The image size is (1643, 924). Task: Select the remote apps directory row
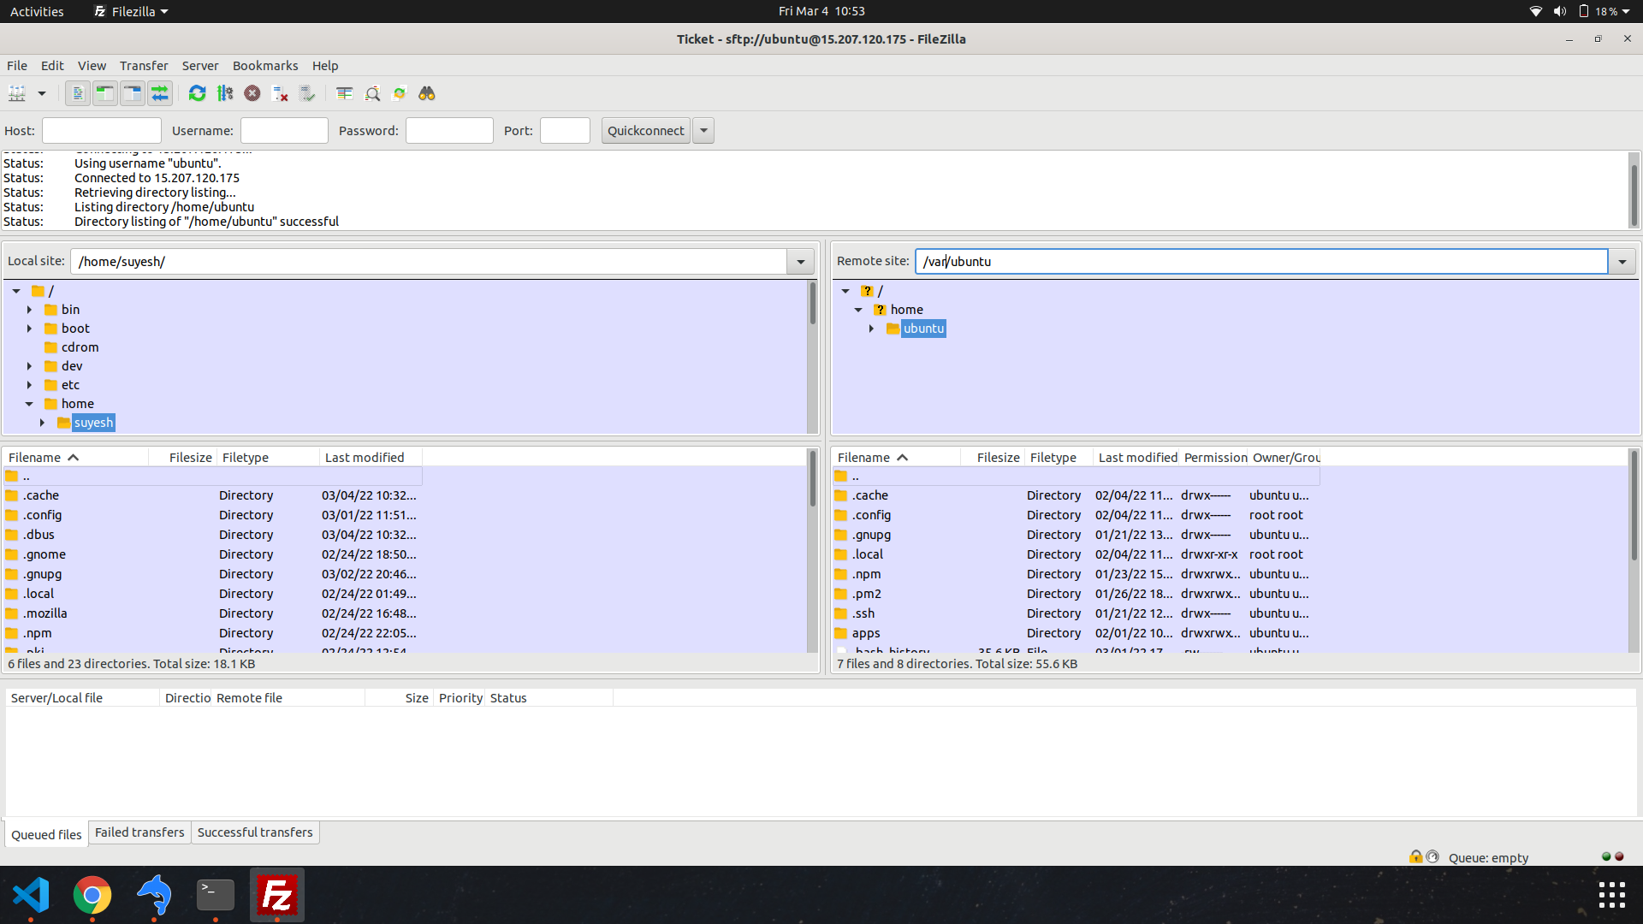click(1077, 633)
